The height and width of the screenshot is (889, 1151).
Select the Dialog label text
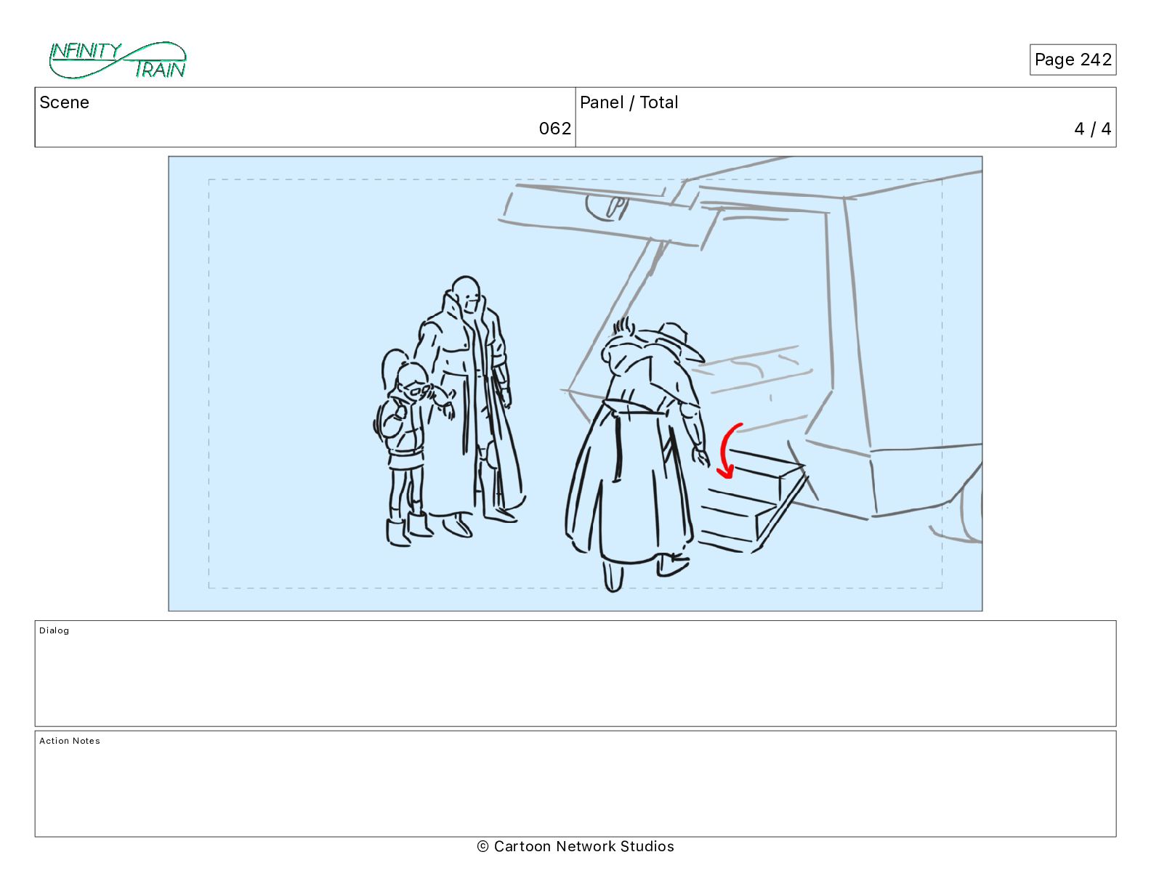coord(54,630)
